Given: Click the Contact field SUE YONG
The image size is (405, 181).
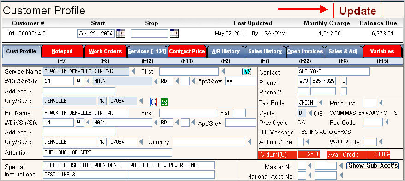Looking at the screenshot, I should pyautogui.click(x=334, y=71).
